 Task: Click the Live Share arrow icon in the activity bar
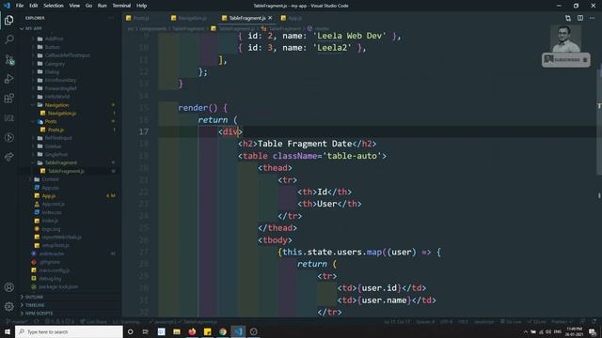8,157
